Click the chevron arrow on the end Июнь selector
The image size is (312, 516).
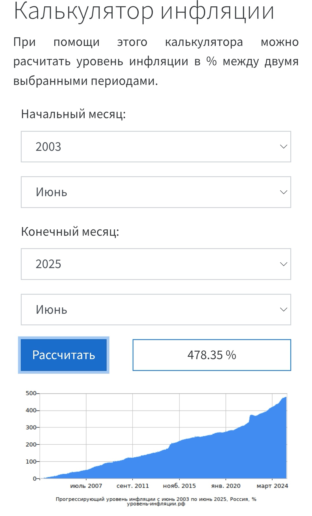click(283, 309)
